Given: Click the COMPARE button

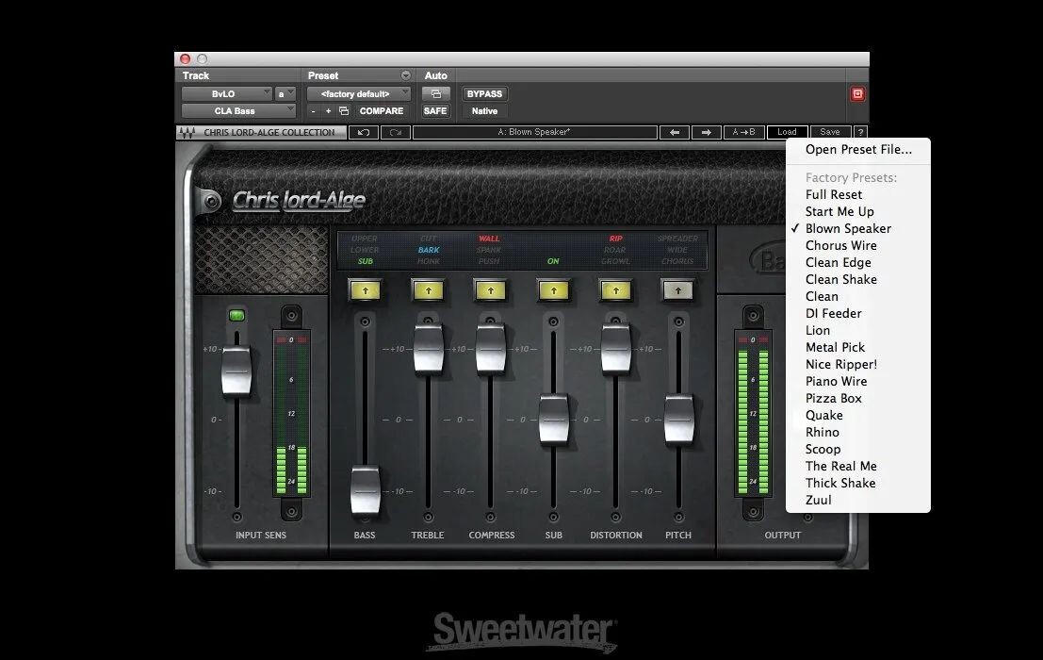Looking at the screenshot, I should click(x=381, y=111).
